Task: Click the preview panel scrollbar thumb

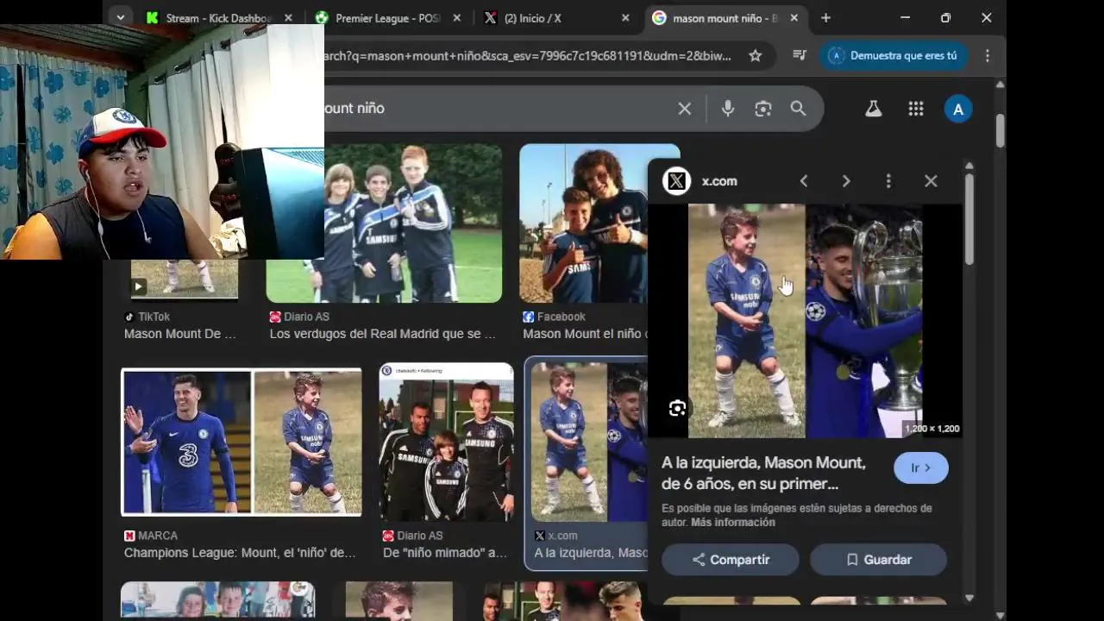Action: [x=969, y=219]
